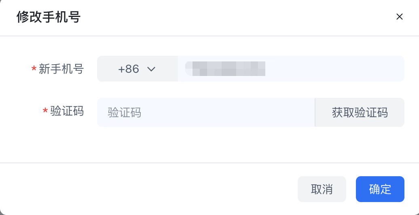Click the blurred phone number text

225,69
